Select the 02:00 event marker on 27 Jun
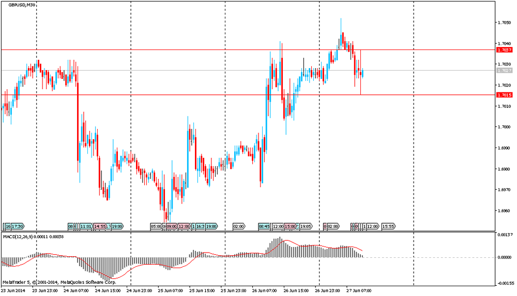Image resolution: width=517 pixels, height=296 pixels. point(333,226)
